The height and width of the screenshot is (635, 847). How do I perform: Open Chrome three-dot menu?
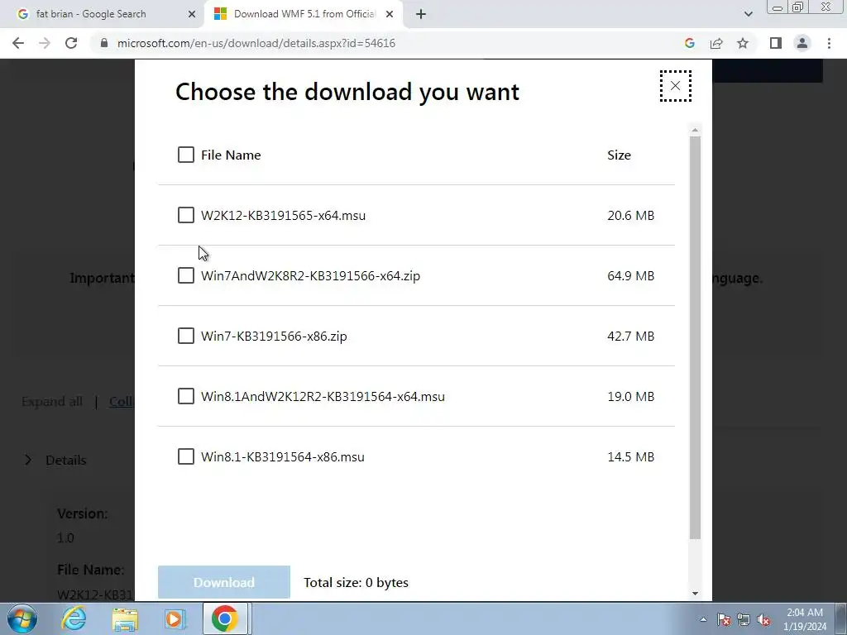[x=829, y=43]
